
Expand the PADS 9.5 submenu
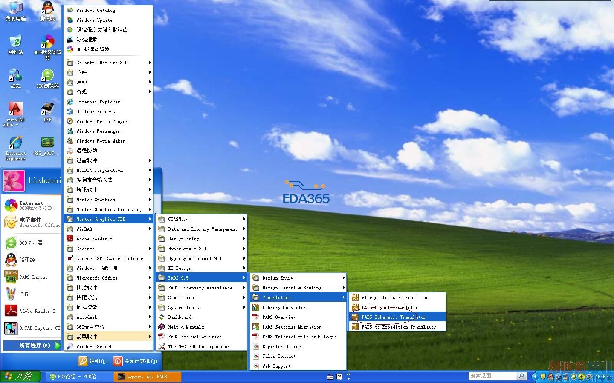[x=201, y=278]
